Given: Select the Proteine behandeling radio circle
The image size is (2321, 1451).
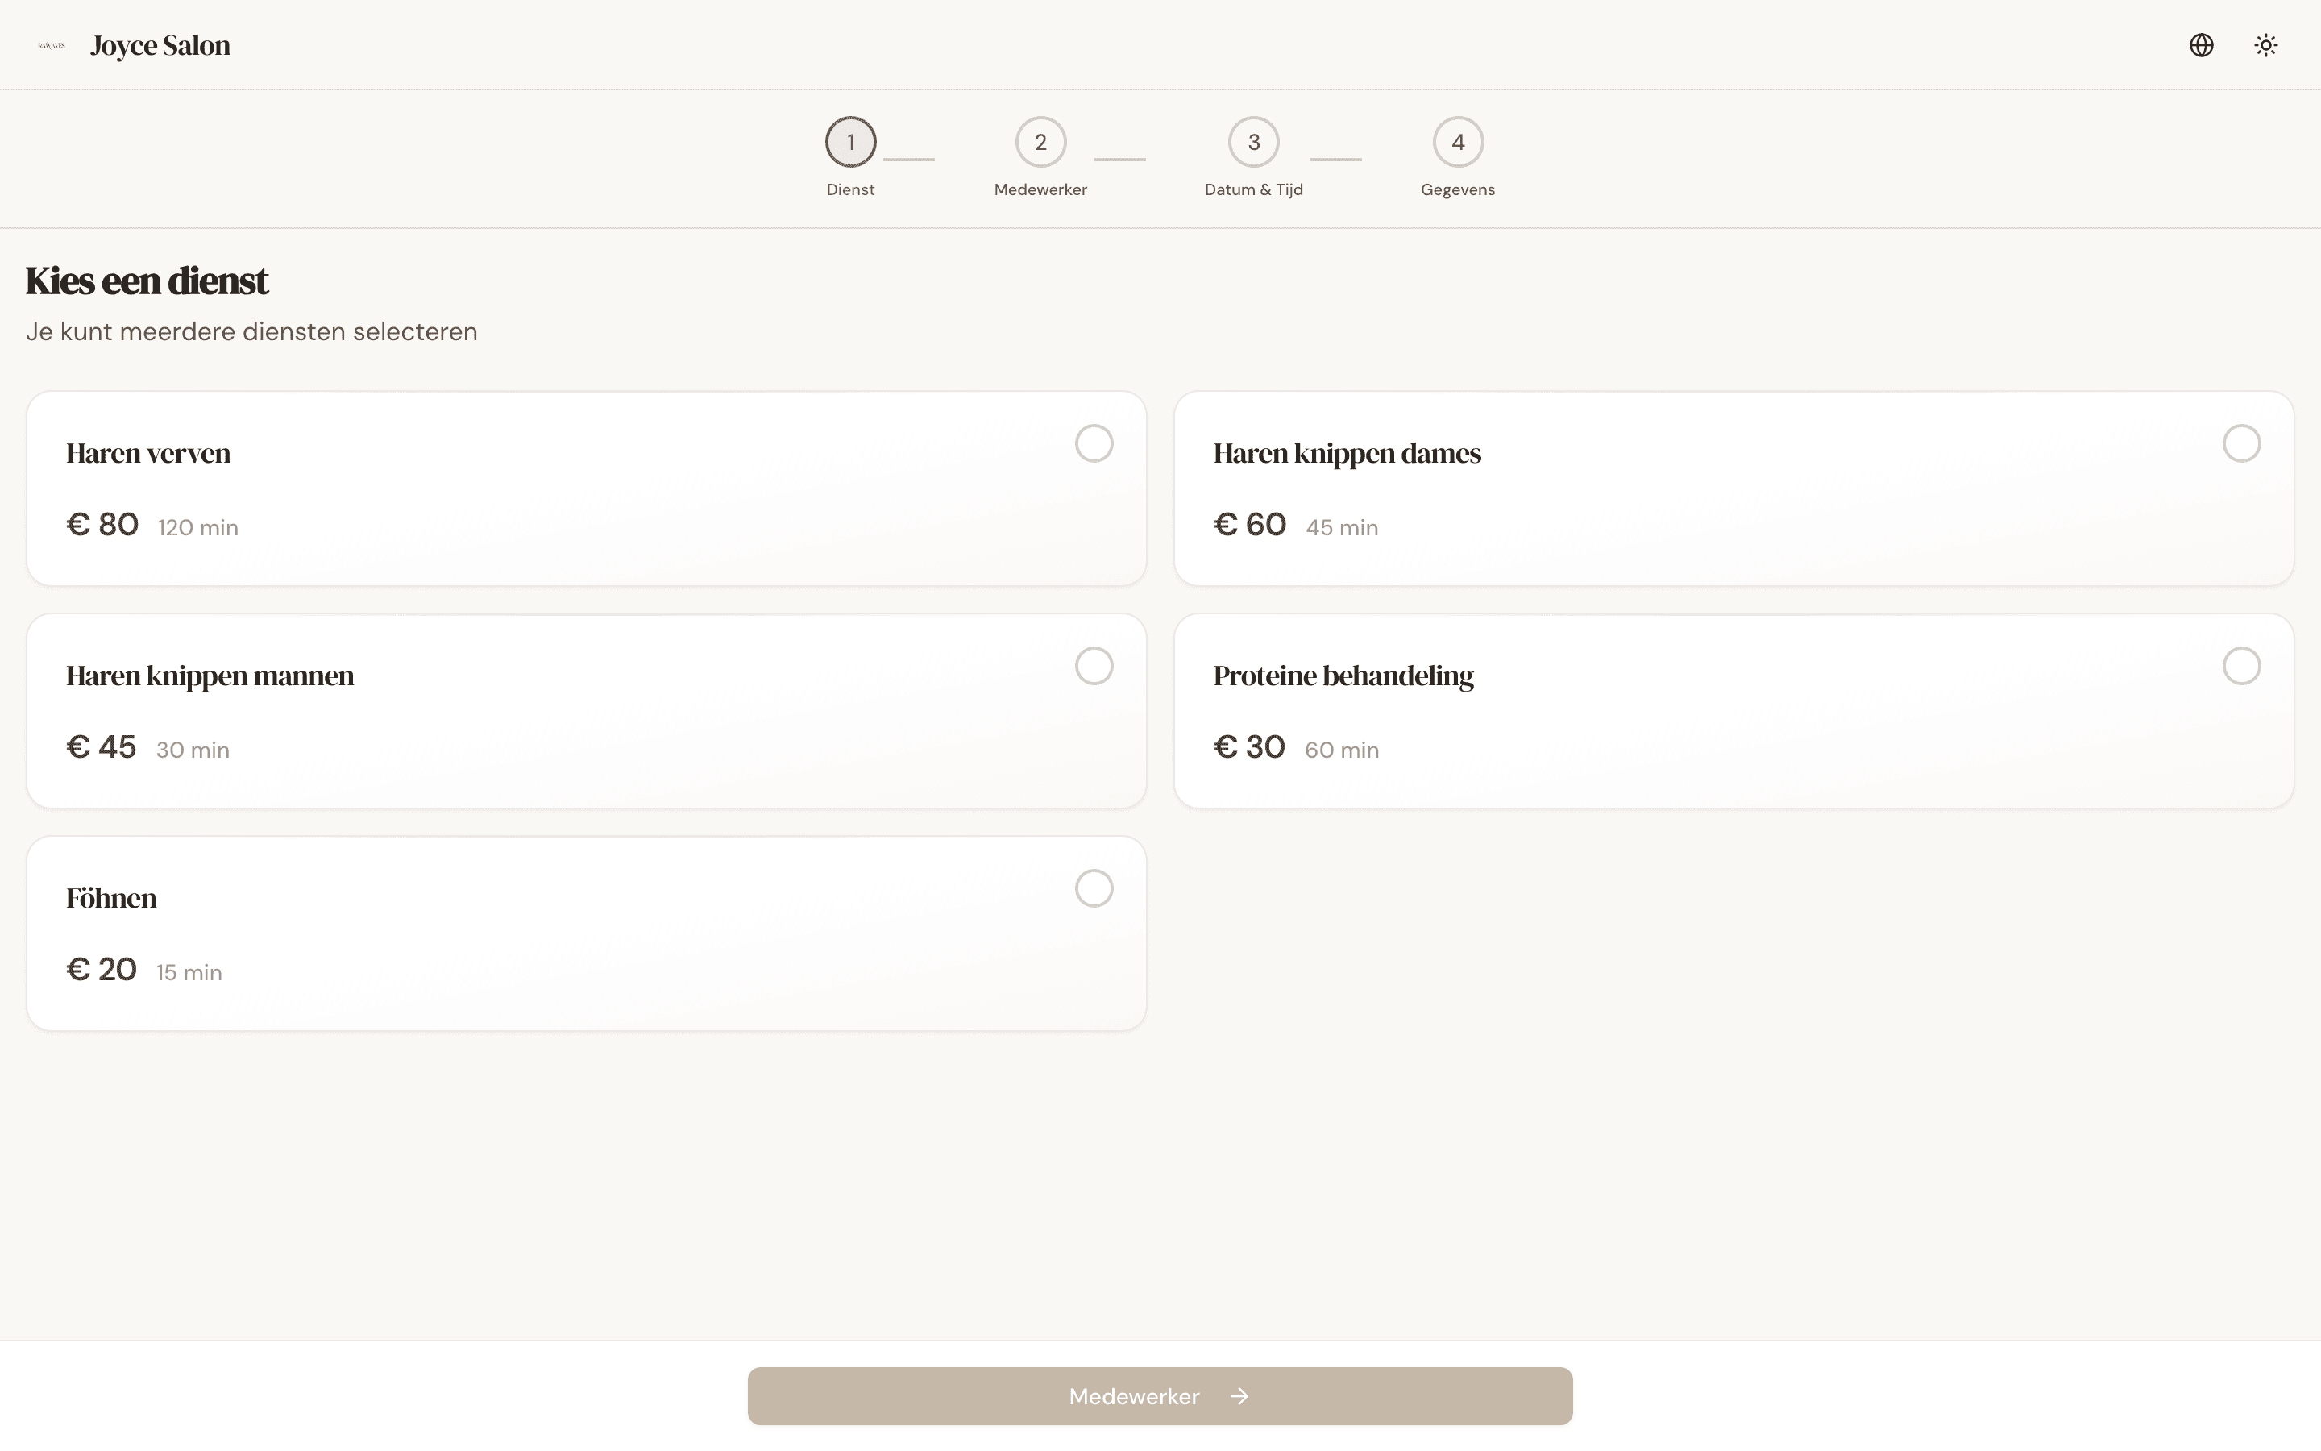Looking at the screenshot, I should (x=2240, y=666).
